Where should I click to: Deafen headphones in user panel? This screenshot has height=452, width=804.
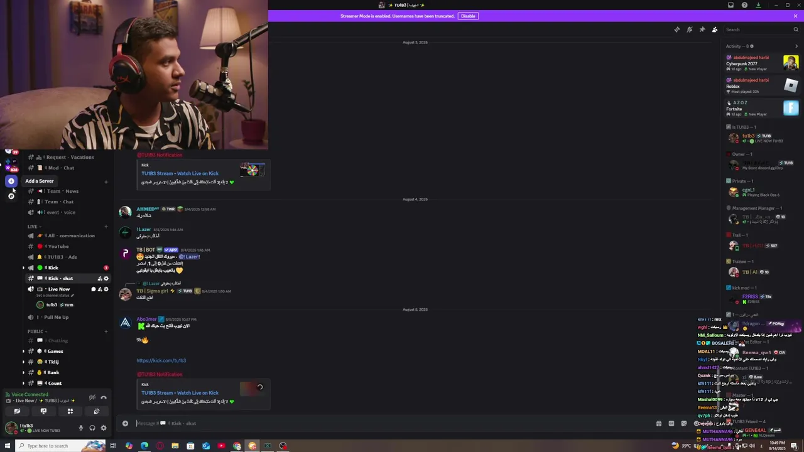click(92, 428)
